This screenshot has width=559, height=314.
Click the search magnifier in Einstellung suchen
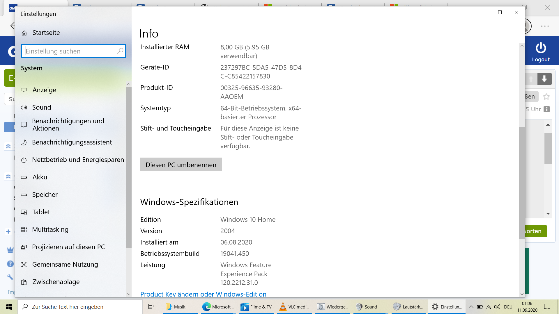[x=120, y=51]
